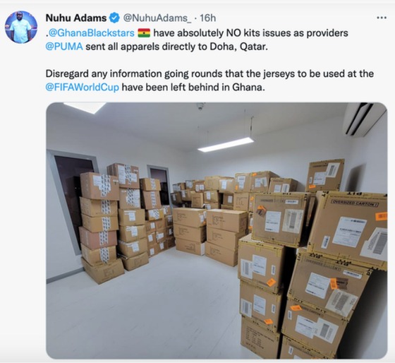Open the 16h timestamp link
The height and width of the screenshot is (363, 395).
tap(208, 18)
